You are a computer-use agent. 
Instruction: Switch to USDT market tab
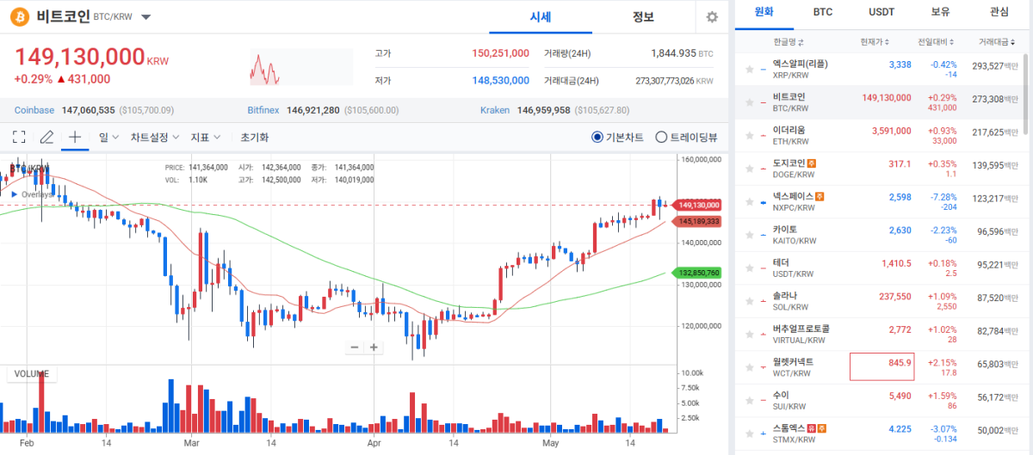[881, 12]
